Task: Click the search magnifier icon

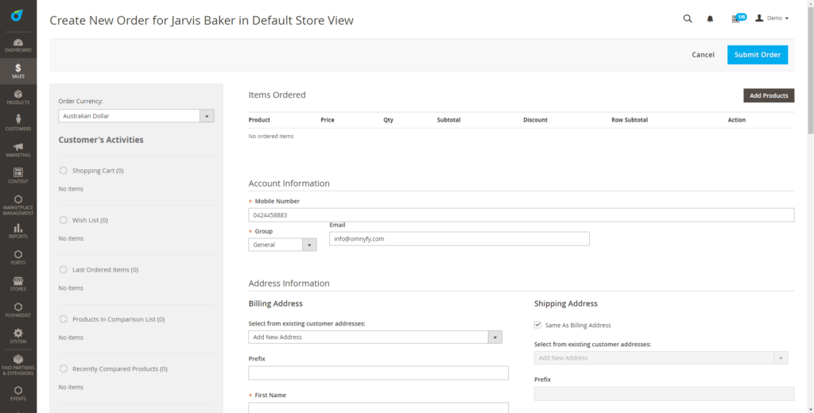Action: click(688, 18)
